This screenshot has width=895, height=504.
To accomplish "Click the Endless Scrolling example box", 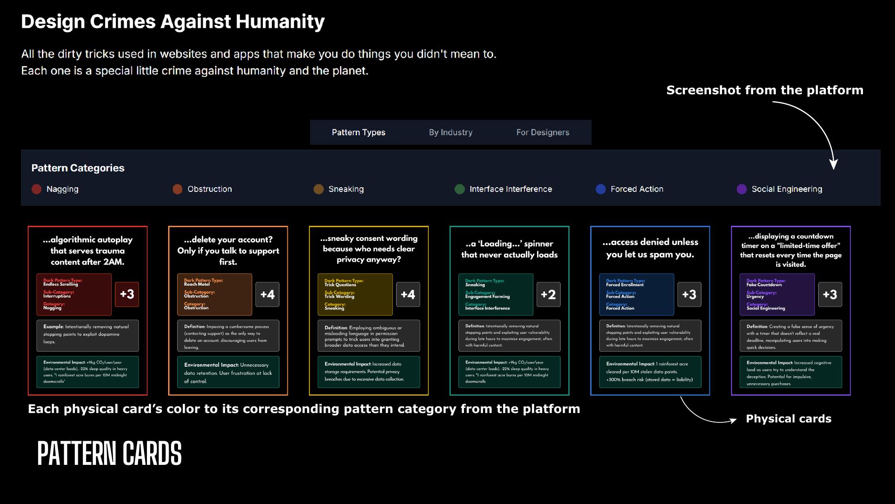I will tap(88, 336).
